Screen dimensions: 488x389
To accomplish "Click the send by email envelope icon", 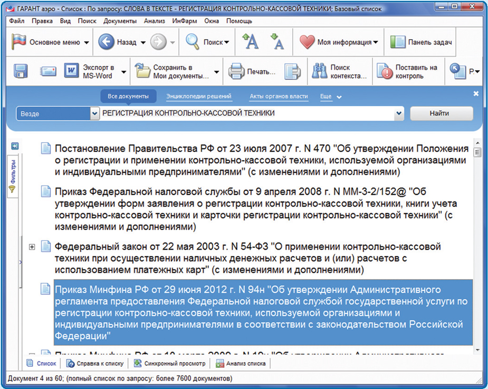I will click(x=49, y=71).
